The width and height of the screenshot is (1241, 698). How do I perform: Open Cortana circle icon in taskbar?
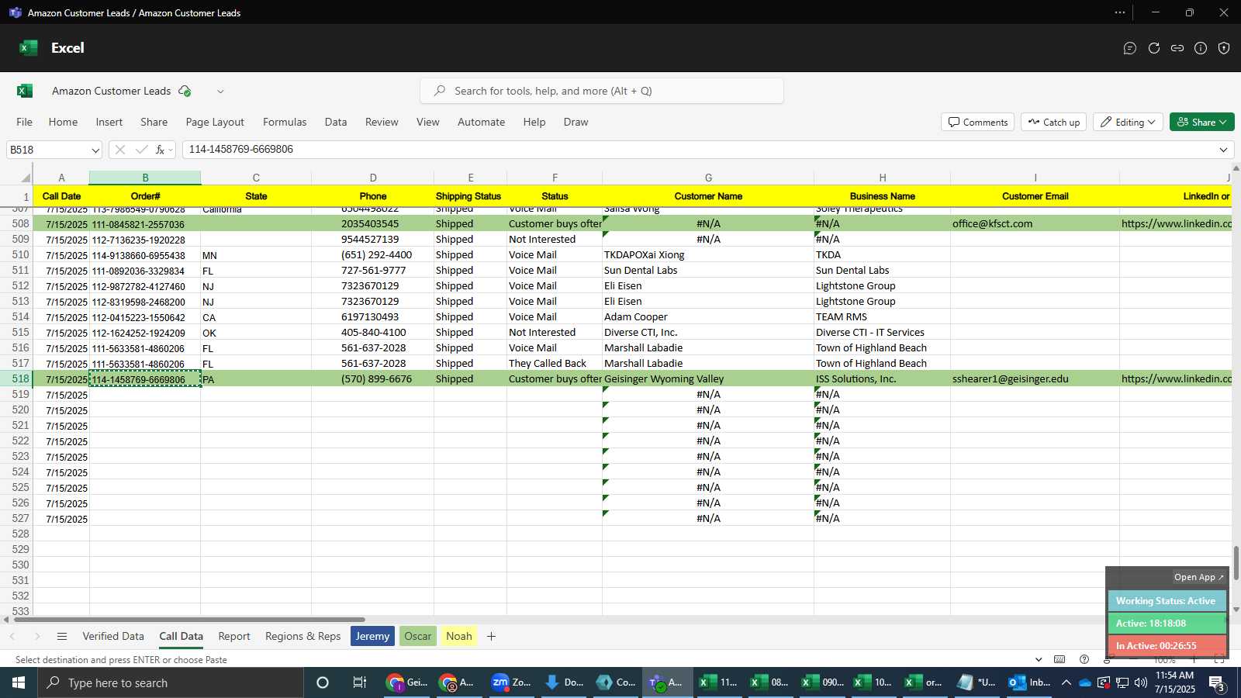pyautogui.click(x=323, y=682)
